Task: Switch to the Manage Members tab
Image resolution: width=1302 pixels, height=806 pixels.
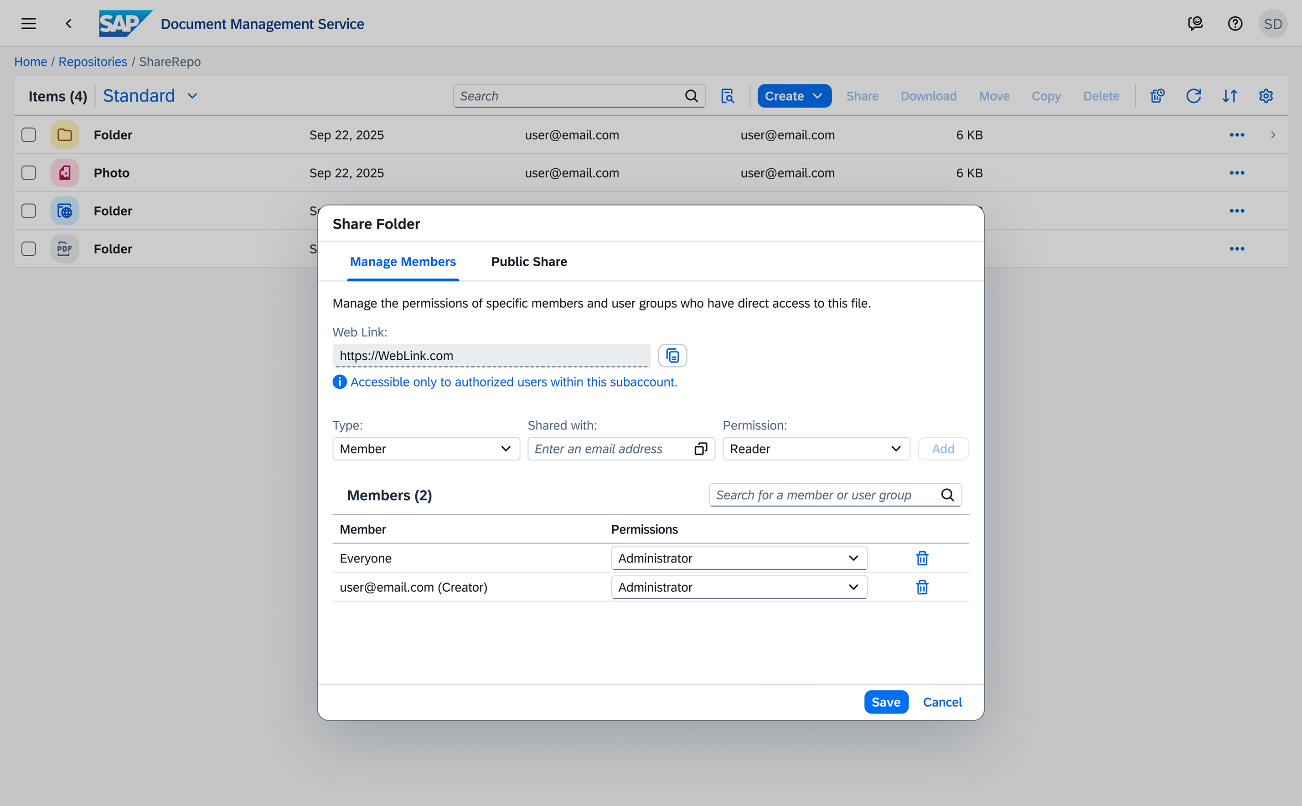Action: [x=403, y=262]
